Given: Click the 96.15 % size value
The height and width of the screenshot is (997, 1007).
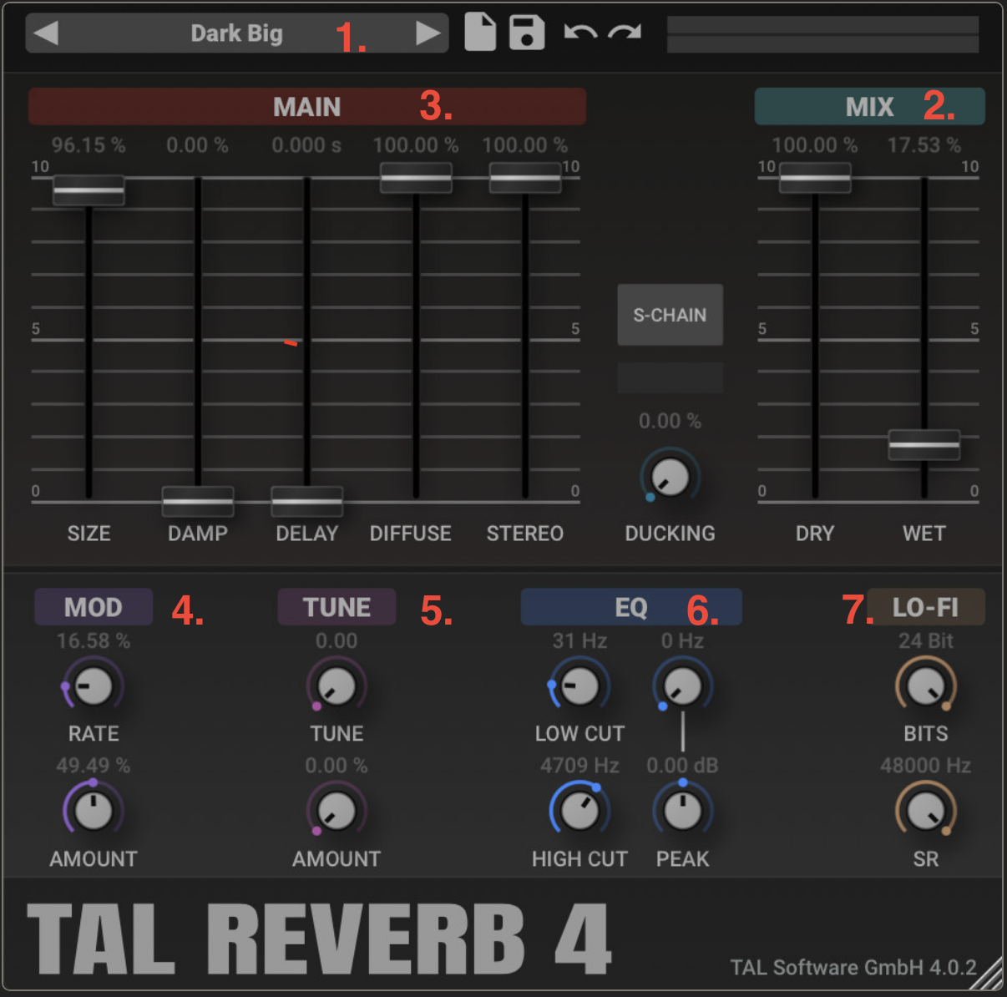Looking at the screenshot, I should pos(89,145).
